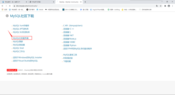The width and height of the screenshot is (175, 95).
Task: Open the C API (libmysqlclient) link
Action: tap(73, 26)
